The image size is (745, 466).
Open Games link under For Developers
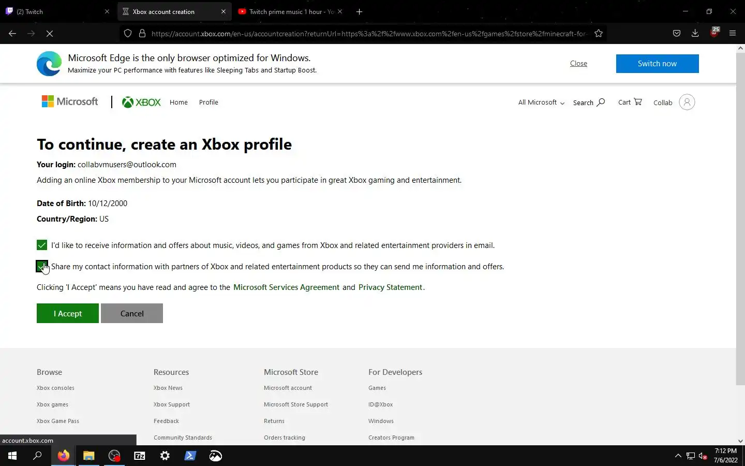click(x=377, y=388)
